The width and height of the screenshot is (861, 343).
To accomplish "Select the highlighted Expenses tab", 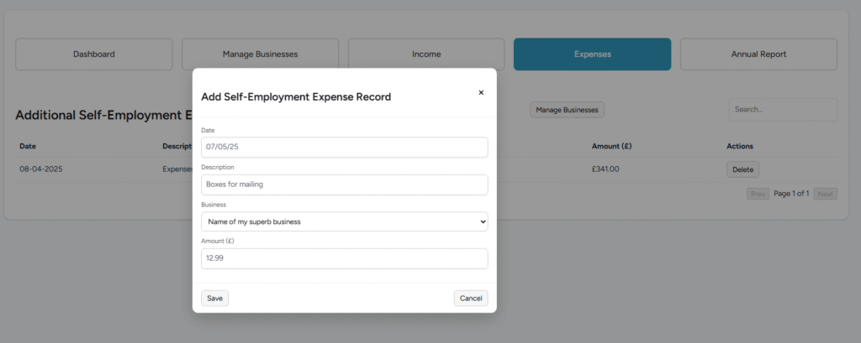I will [x=592, y=55].
